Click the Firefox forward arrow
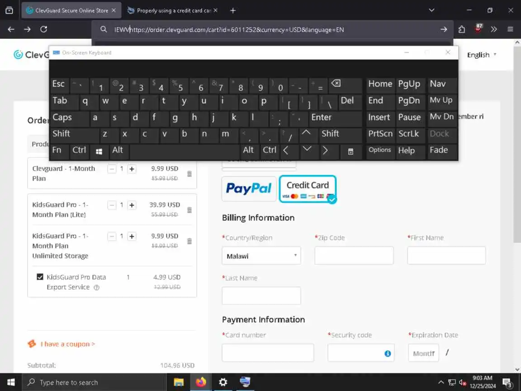The height and width of the screenshot is (391, 521). tap(27, 29)
